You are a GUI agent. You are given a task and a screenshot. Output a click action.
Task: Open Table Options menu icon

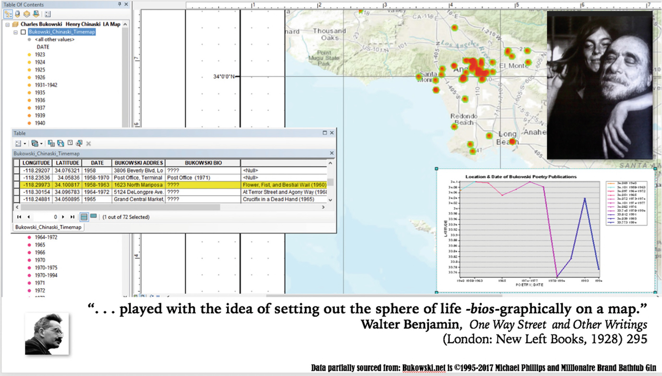point(18,143)
